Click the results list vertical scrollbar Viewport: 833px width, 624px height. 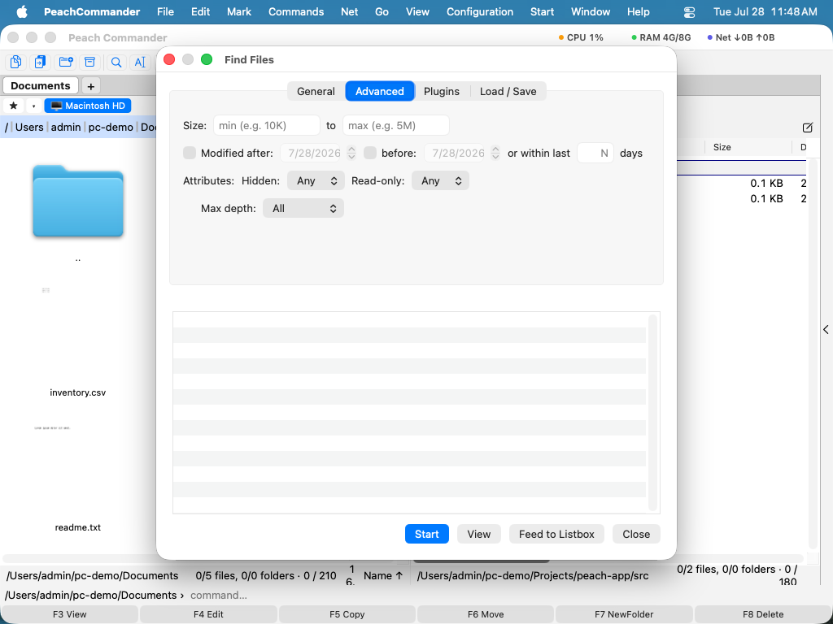pyautogui.click(x=653, y=412)
